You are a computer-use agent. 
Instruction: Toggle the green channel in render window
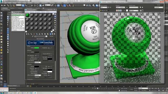(x=119, y=10)
